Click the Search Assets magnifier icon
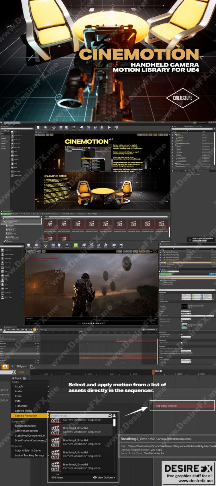Screen dimensions: 216x486 click(110, 415)
